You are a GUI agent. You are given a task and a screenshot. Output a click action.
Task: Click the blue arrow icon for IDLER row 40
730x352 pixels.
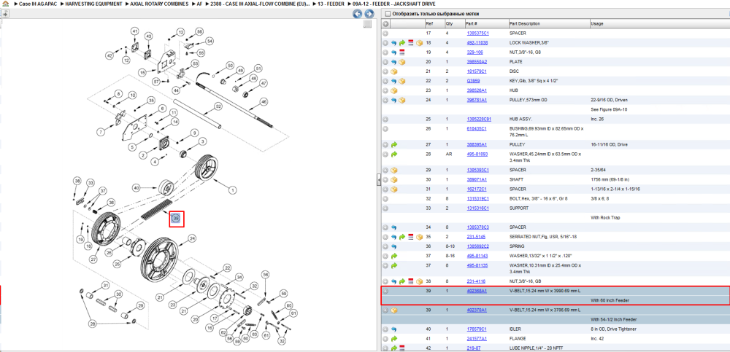394,329
